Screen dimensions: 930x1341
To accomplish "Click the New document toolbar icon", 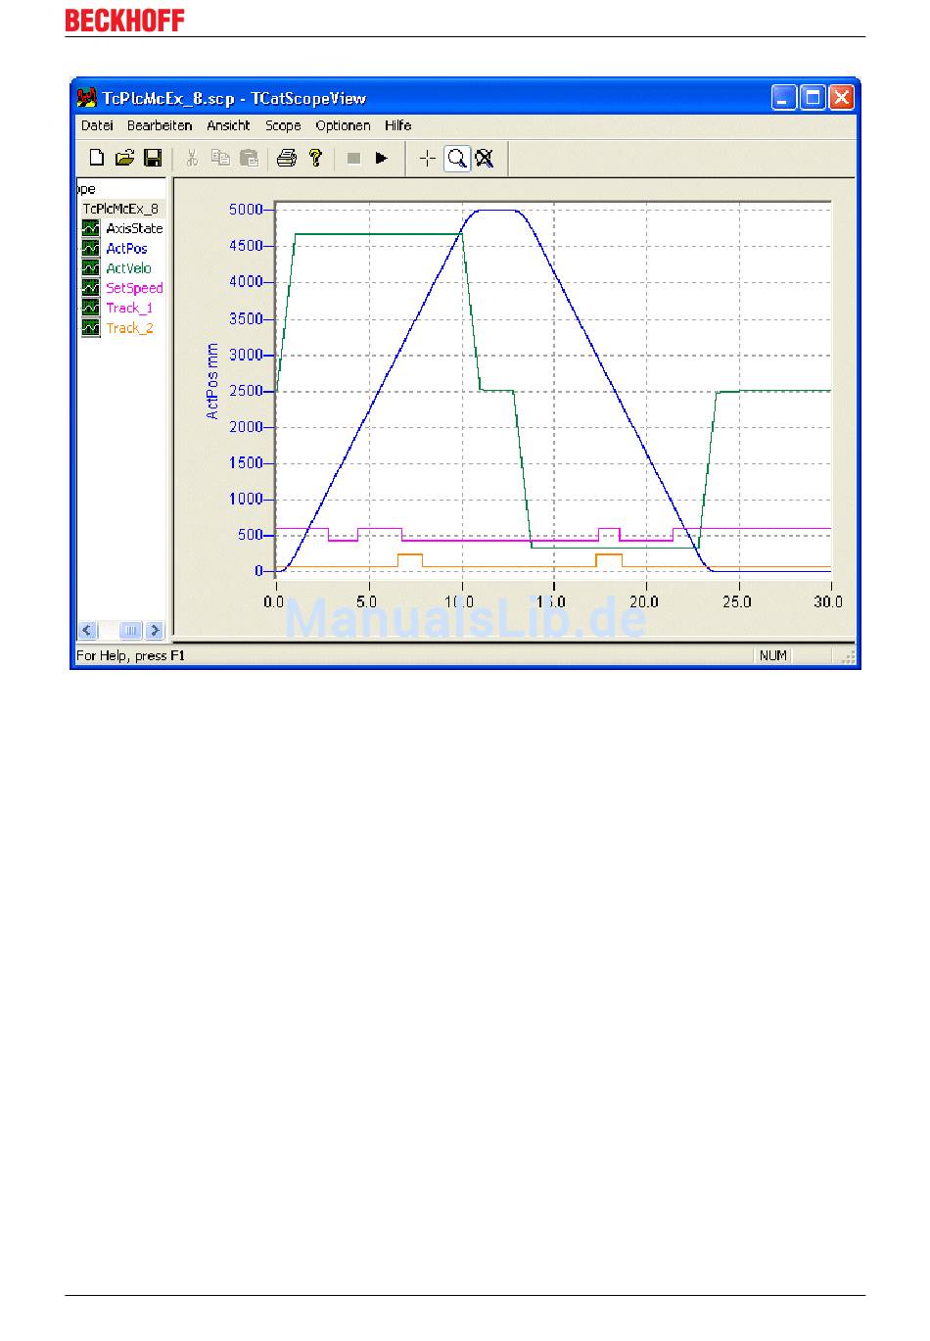I will click(x=97, y=158).
